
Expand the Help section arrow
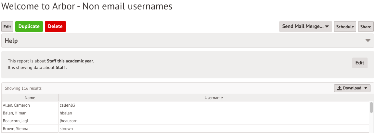(368, 41)
